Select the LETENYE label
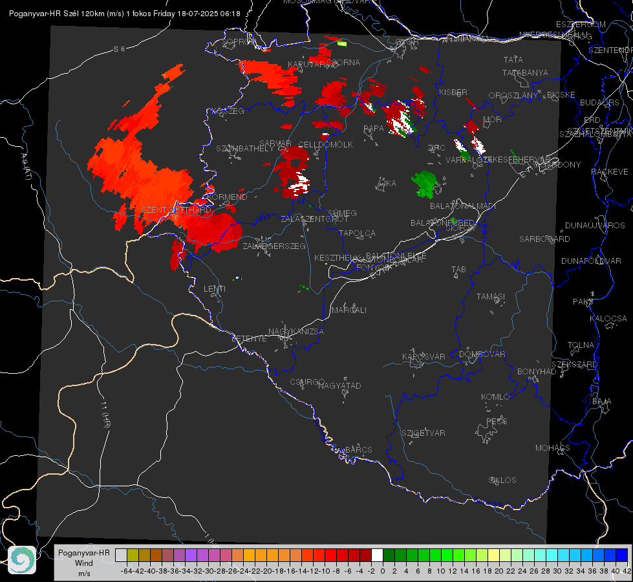633x582 pixels. [249, 339]
